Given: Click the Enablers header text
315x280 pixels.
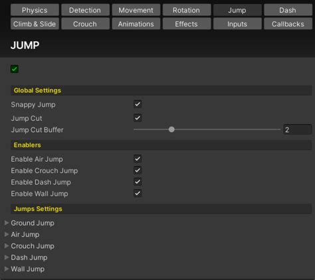Looking at the screenshot, I should coord(27,145).
